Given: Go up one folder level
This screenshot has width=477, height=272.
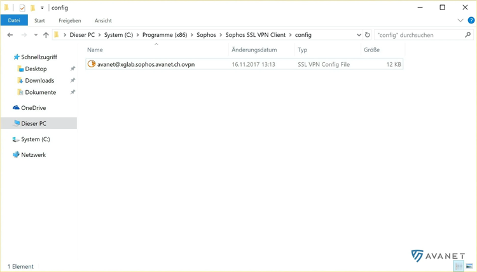Looking at the screenshot, I should 46,35.
